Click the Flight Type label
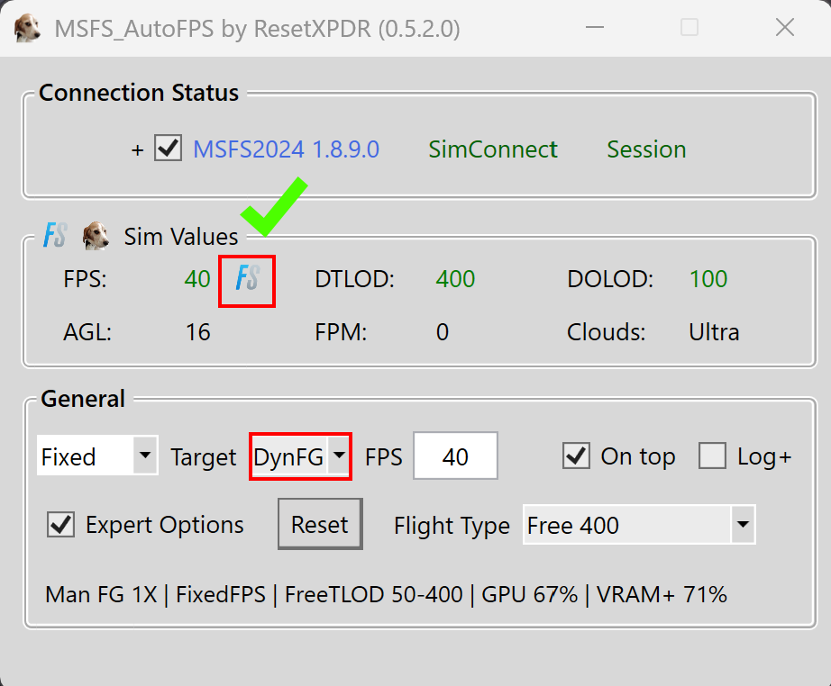 click(x=452, y=526)
